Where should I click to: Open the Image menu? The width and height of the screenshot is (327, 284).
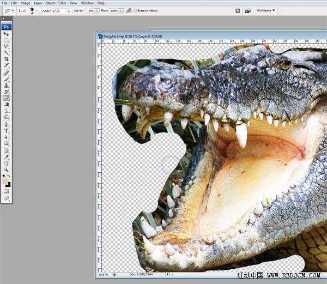pos(25,3)
